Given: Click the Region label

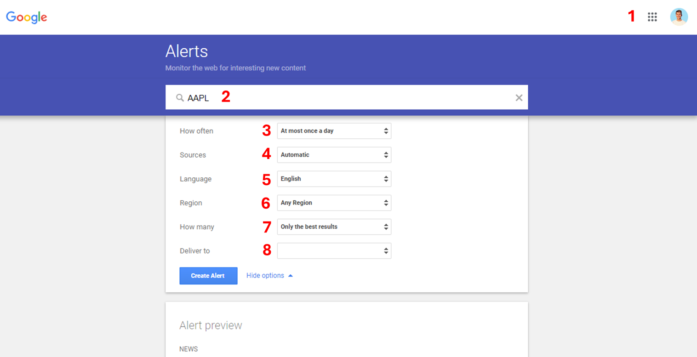Looking at the screenshot, I should coord(191,203).
